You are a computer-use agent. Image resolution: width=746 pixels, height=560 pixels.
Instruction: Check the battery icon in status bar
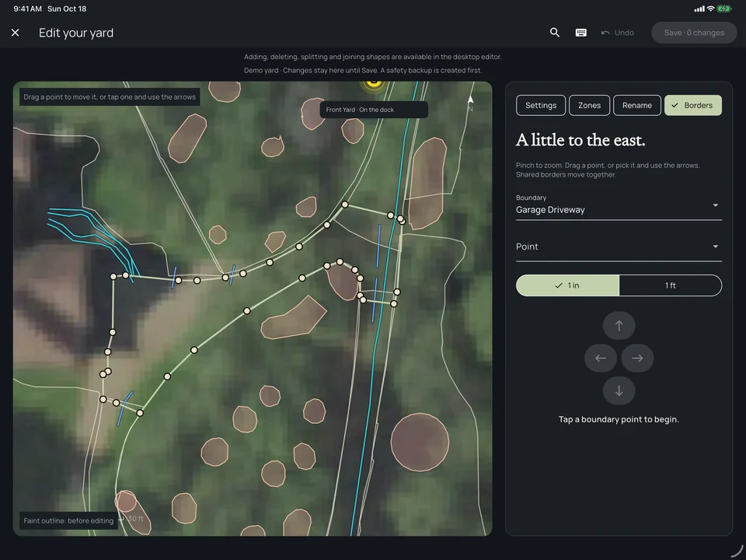click(x=724, y=9)
